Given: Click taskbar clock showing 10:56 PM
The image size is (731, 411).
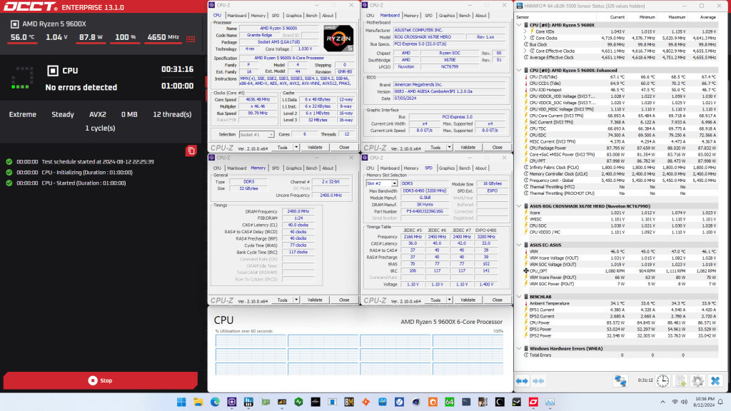Looking at the screenshot, I should (x=704, y=402).
